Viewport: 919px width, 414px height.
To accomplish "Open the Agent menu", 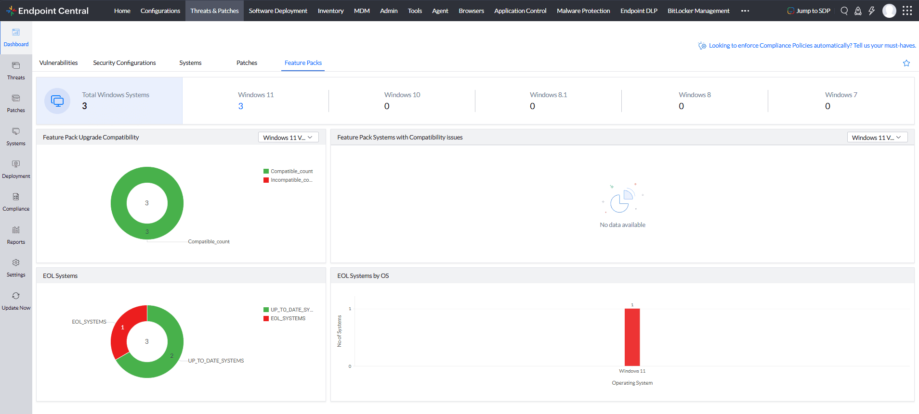I will (440, 11).
